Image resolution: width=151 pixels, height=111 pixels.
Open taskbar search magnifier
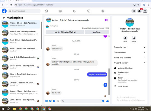[x=8, y=109]
